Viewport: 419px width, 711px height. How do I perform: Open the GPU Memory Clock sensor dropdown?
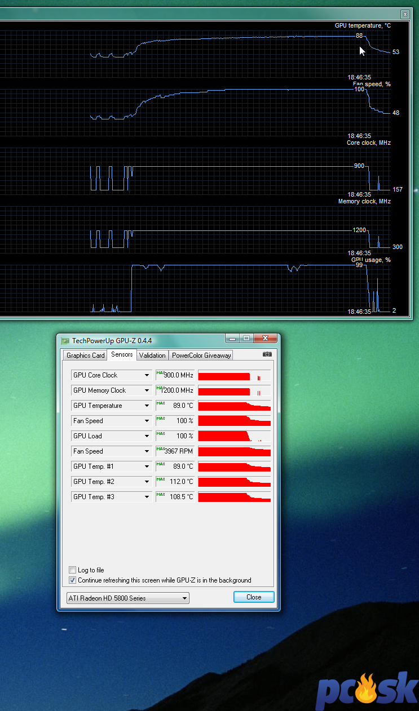click(147, 390)
